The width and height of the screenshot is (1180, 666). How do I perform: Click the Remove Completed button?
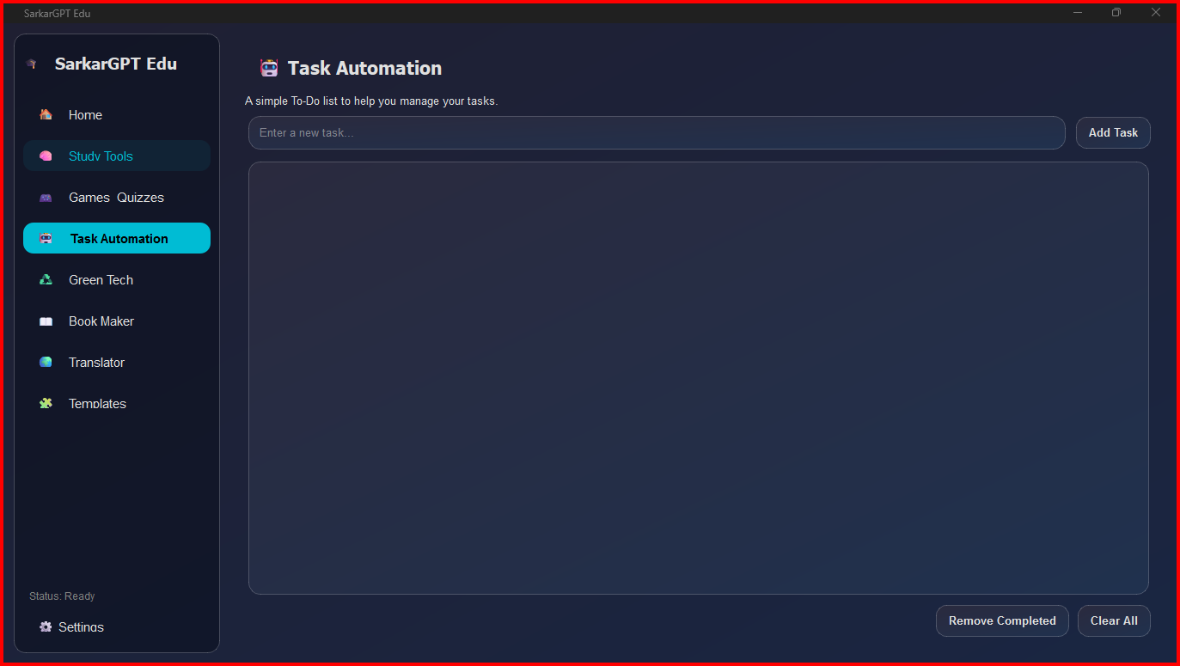tap(1002, 620)
